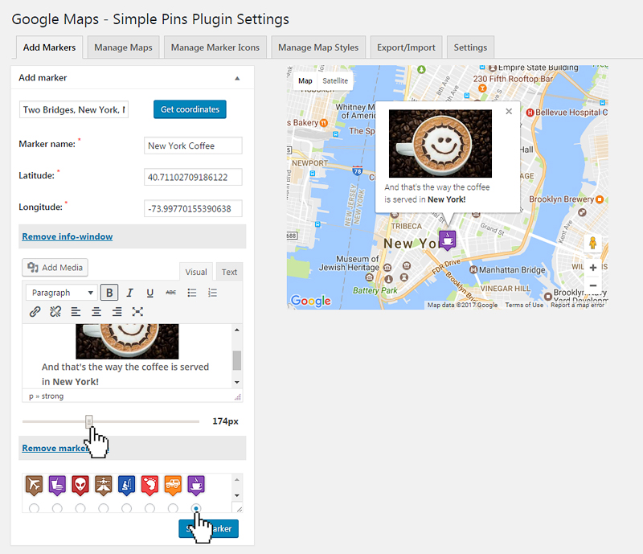Apply strikethrough (ABC) formatting
This screenshot has height=554, width=643.
pos(171,293)
